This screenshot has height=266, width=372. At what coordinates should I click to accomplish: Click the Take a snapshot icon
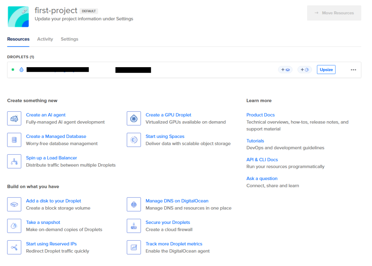[14, 226]
